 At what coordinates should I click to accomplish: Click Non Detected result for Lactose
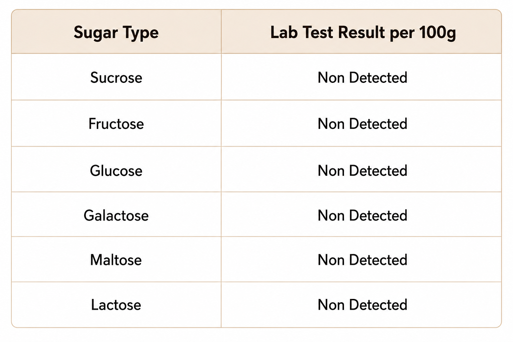point(362,305)
